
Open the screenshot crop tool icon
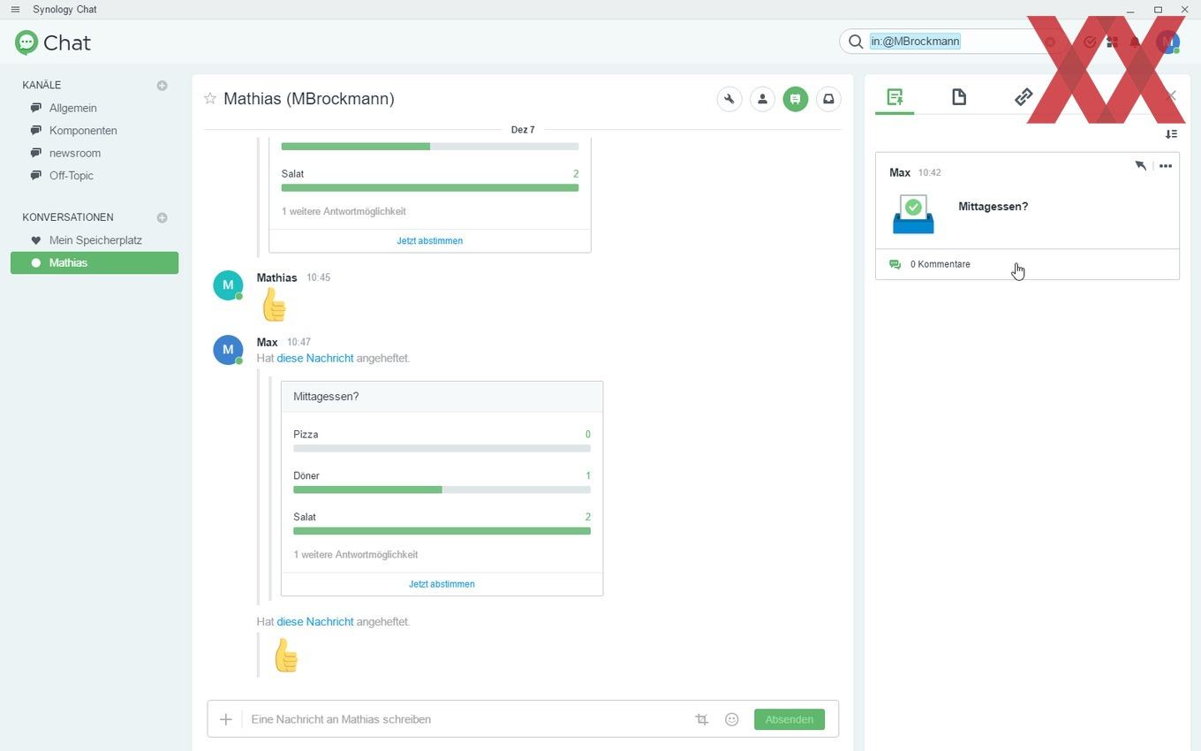tap(702, 719)
